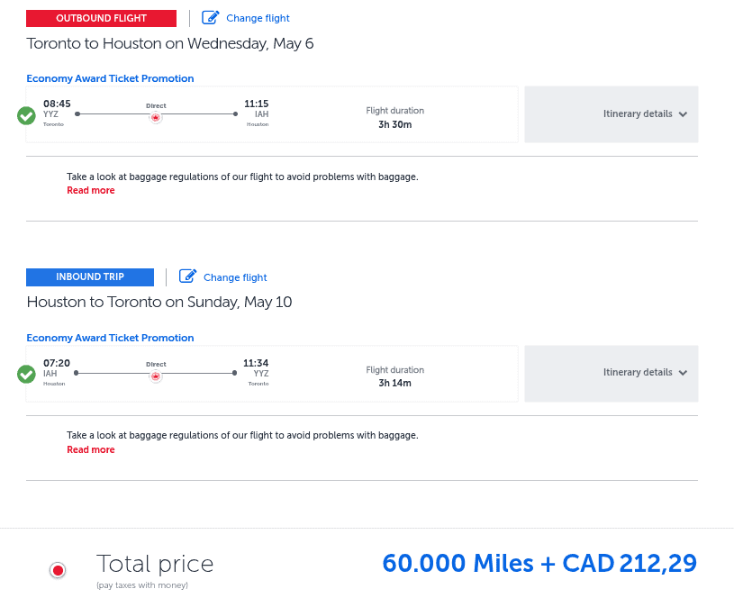Click the Change flight pencil icon for outbound
734x598 pixels.
(x=213, y=17)
